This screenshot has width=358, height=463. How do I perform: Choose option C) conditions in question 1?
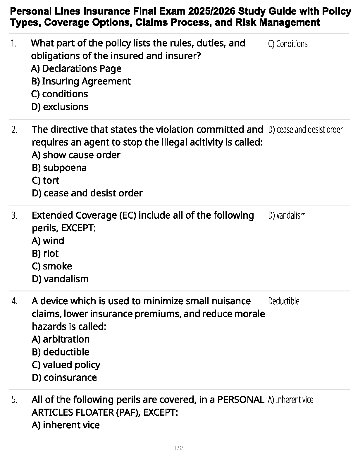(x=60, y=94)
